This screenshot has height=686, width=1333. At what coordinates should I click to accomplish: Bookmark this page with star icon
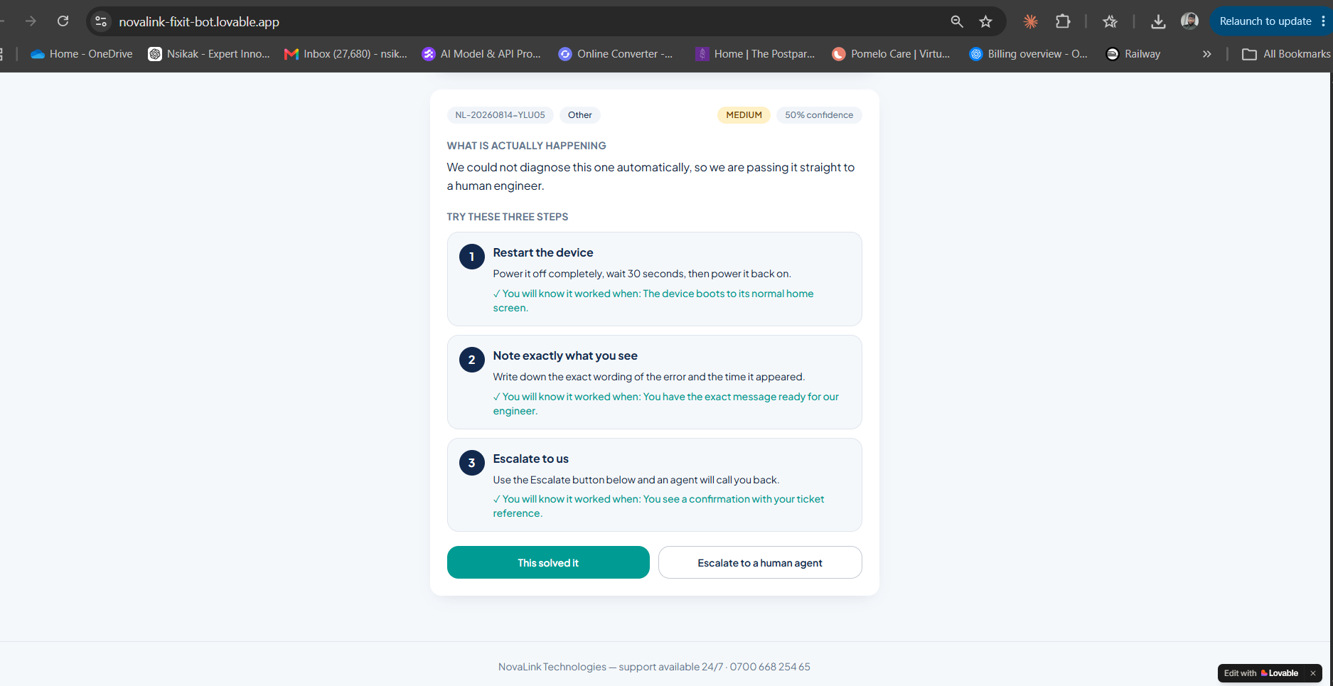point(985,21)
